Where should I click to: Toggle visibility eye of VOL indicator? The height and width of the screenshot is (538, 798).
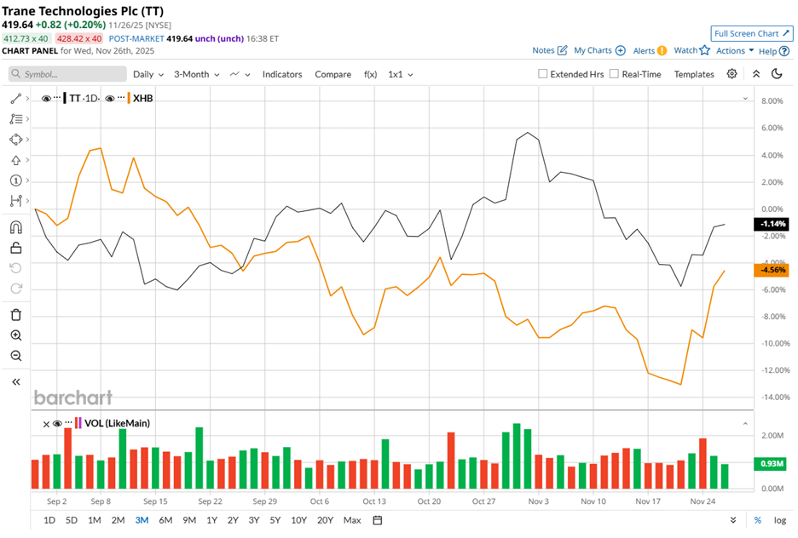click(x=57, y=424)
